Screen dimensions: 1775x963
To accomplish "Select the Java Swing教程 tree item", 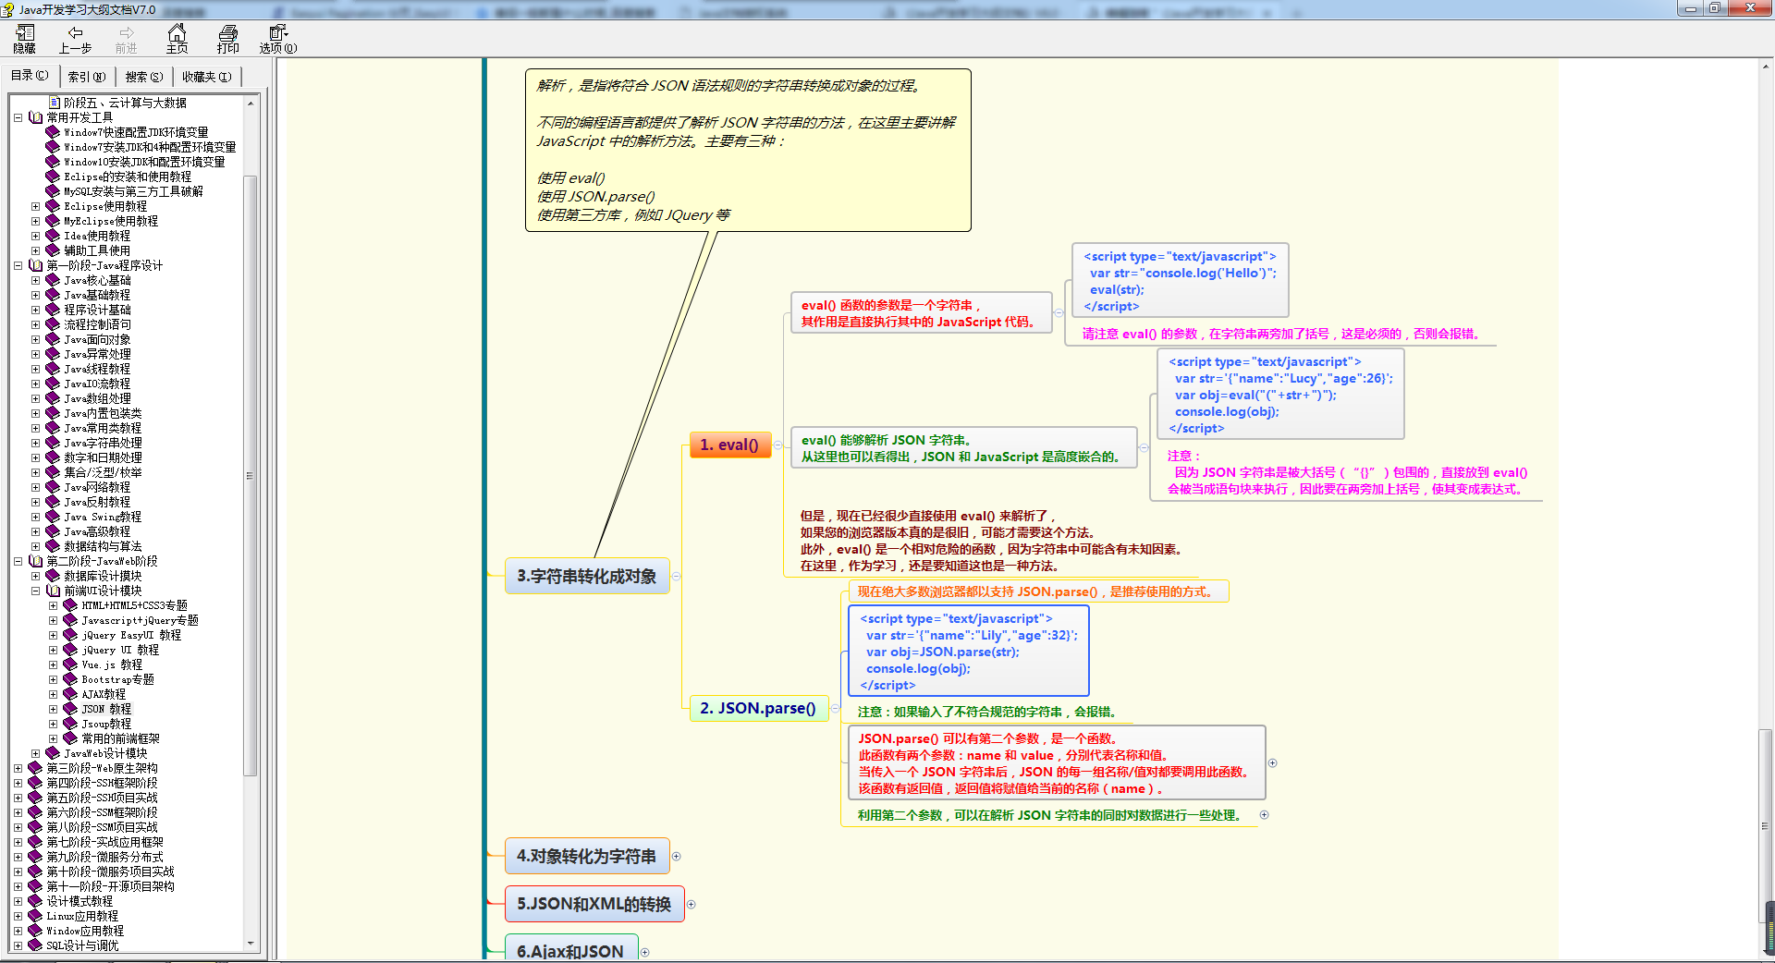I will [103, 517].
